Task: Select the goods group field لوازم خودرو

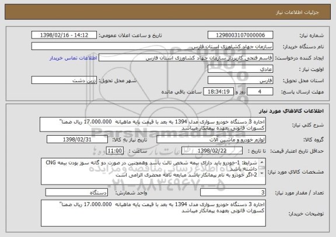Action: pyautogui.click(x=211, y=139)
